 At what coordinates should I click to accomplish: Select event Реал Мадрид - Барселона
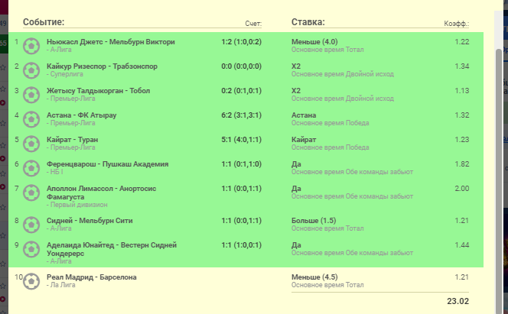coord(92,277)
